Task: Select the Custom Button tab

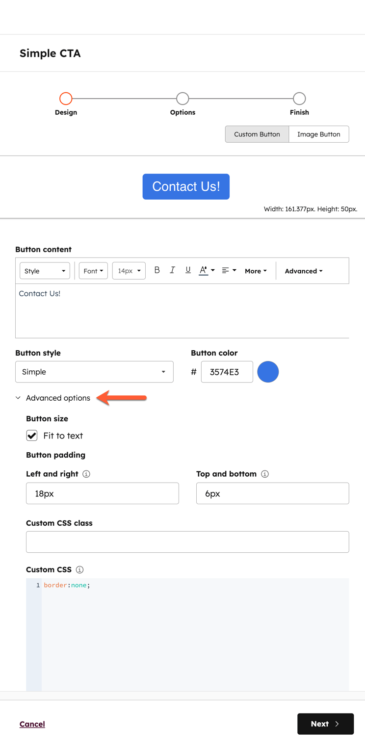Action: pos(257,134)
